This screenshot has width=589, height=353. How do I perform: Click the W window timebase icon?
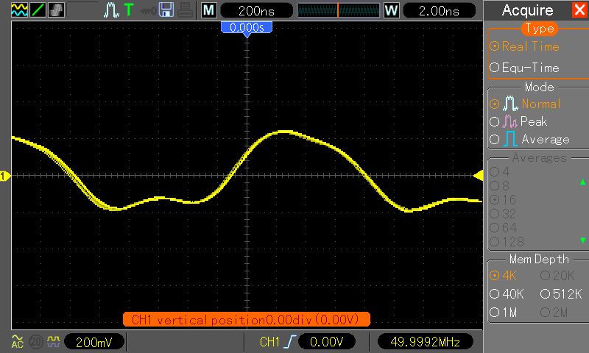391,10
